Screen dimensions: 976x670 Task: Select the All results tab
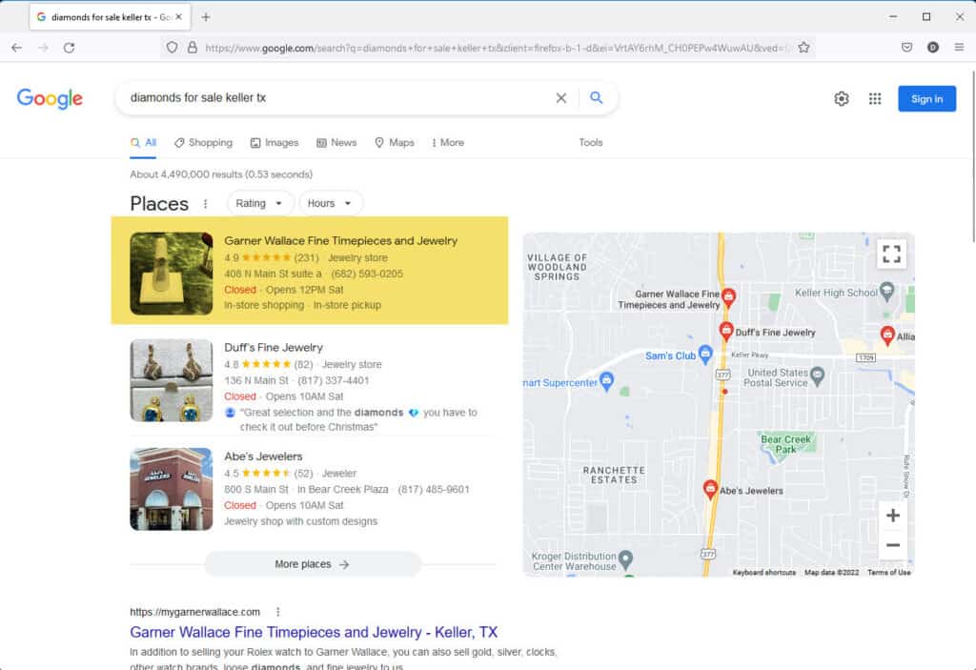click(143, 143)
